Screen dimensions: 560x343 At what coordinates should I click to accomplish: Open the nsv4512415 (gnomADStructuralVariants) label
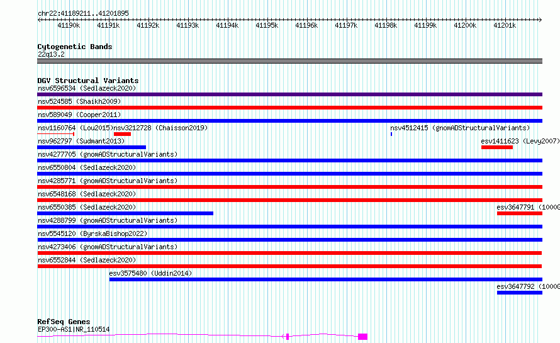tap(460, 128)
